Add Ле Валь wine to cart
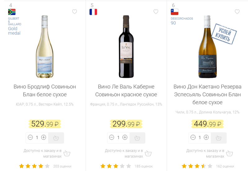The height and width of the screenshot is (171, 248). click(137, 138)
